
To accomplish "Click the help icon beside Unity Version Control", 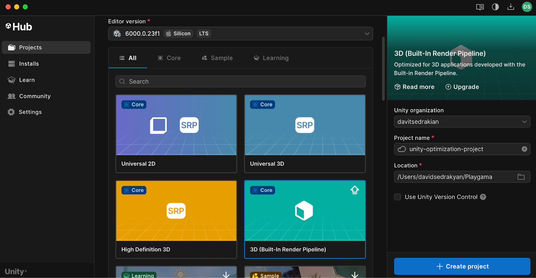I will click(483, 197).
